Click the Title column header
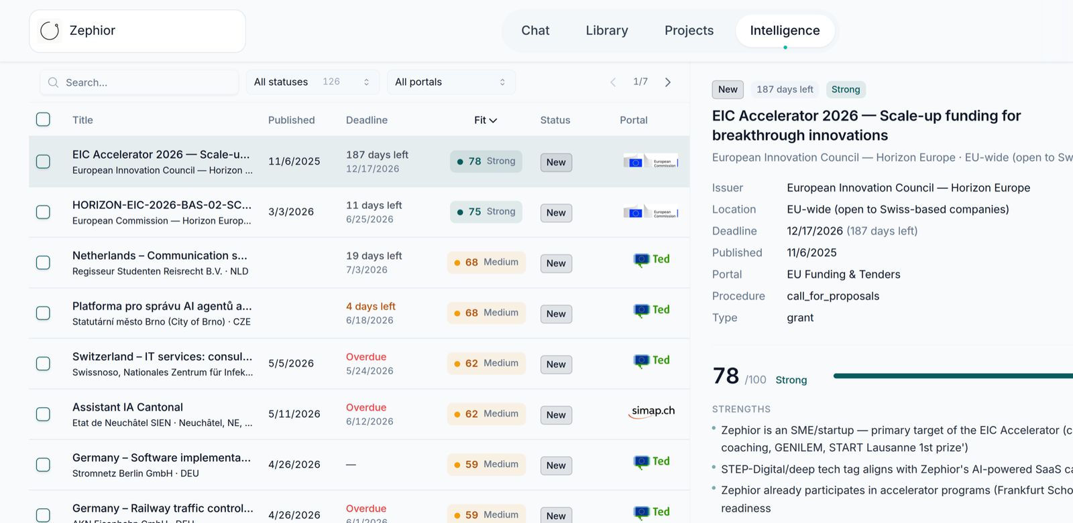 pyautogui.click(x=82, y=120)
